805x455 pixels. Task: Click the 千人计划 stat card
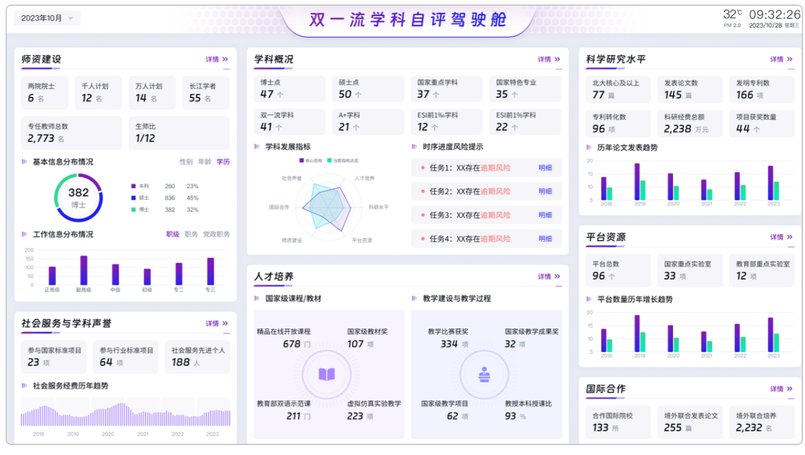point(98,92)
